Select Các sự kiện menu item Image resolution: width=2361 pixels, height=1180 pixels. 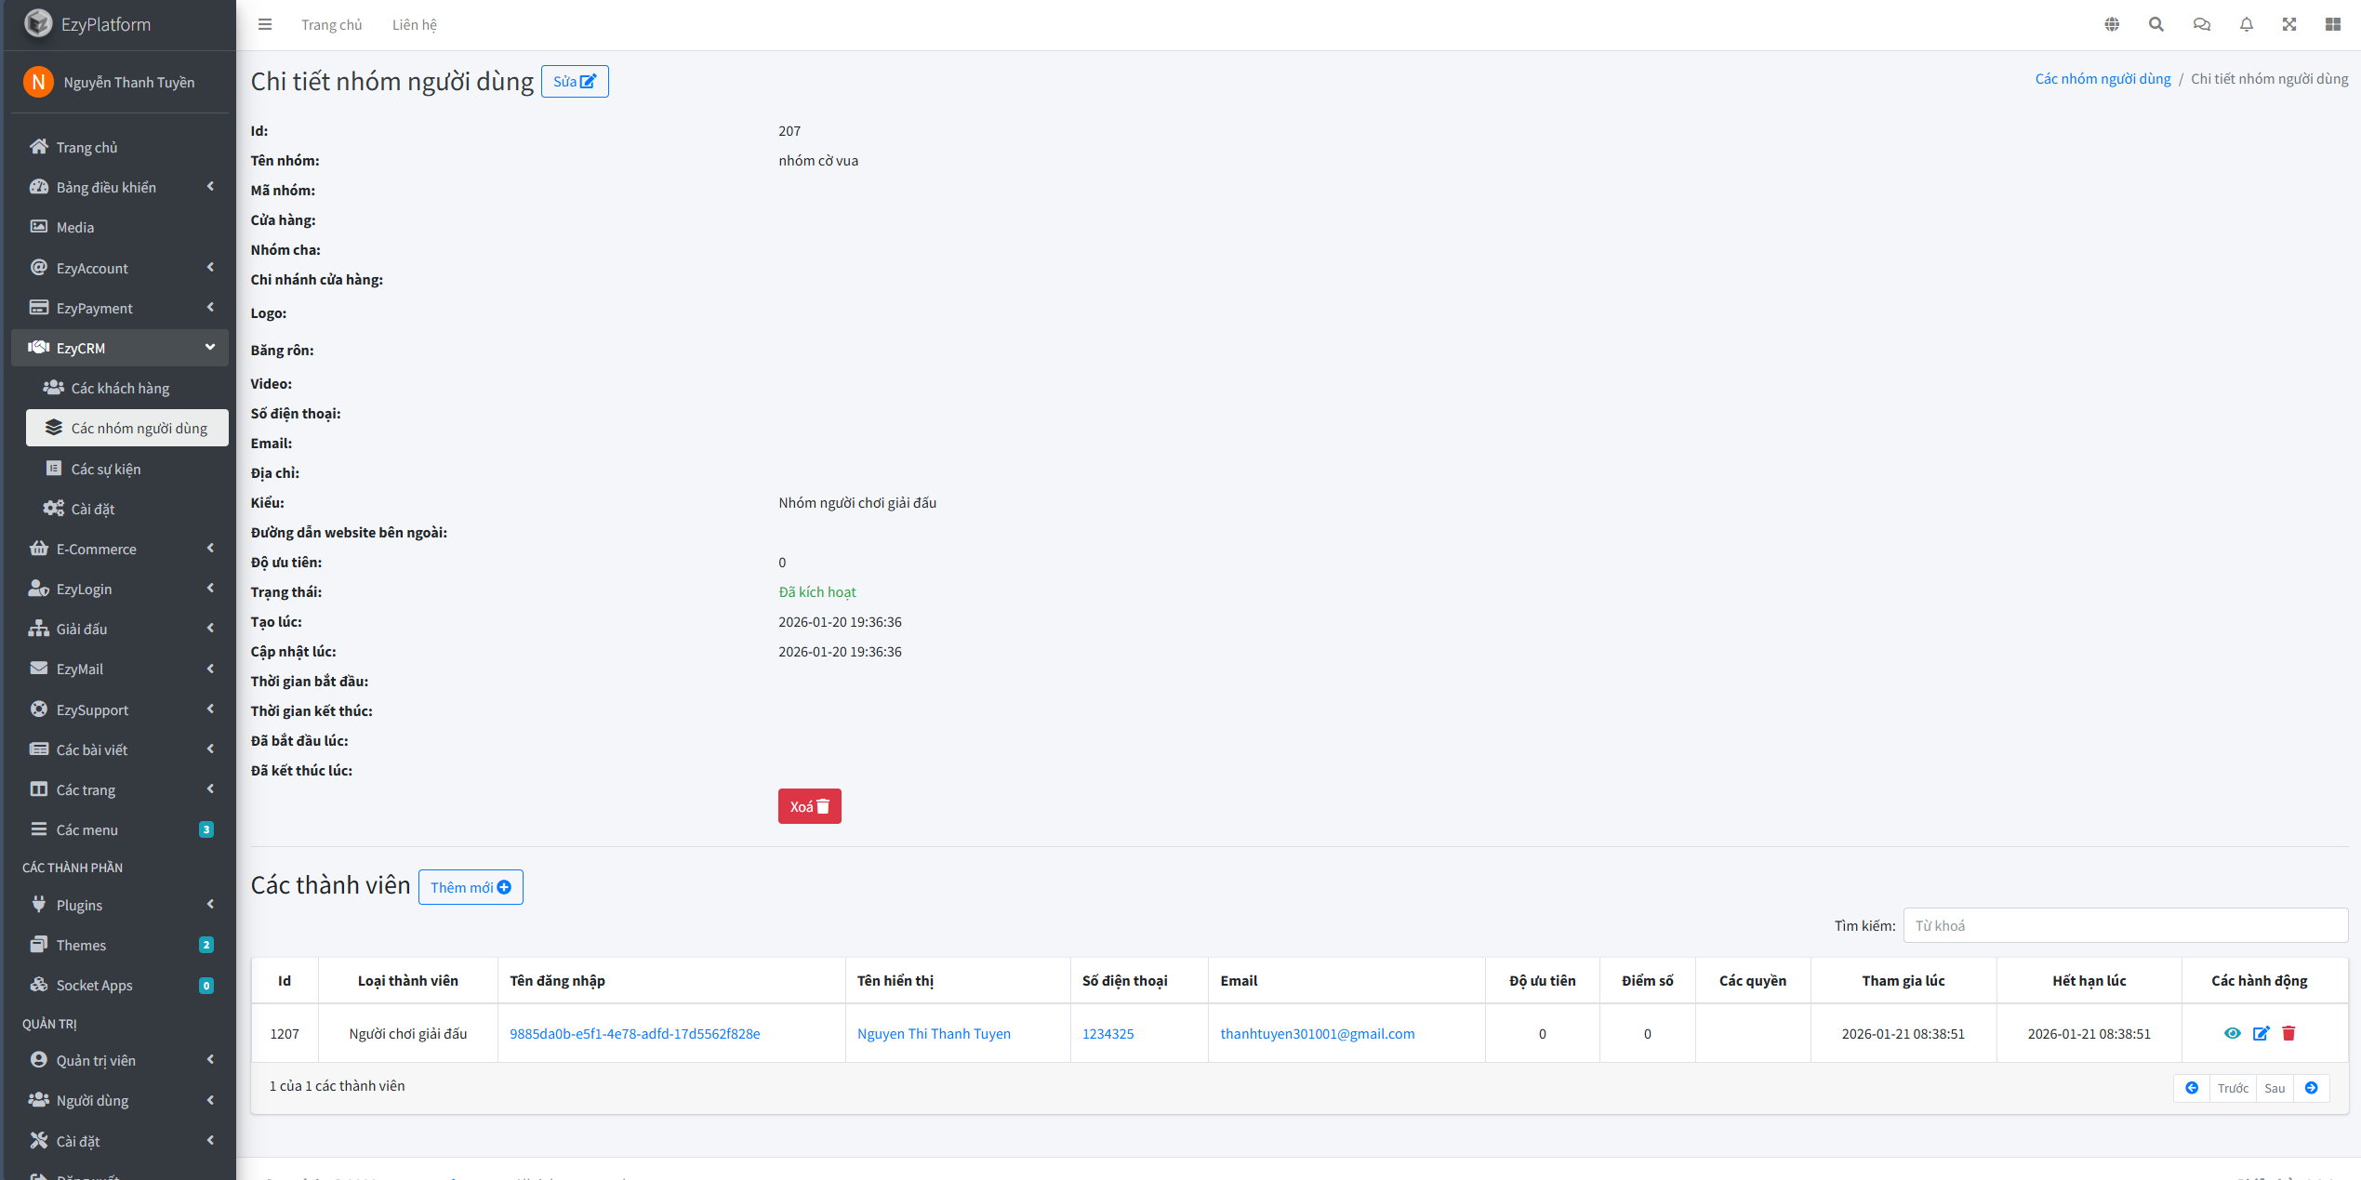click(106, 469)
